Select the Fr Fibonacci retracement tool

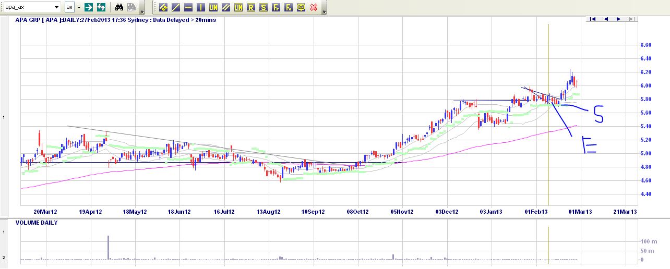[x=276, y=7]
